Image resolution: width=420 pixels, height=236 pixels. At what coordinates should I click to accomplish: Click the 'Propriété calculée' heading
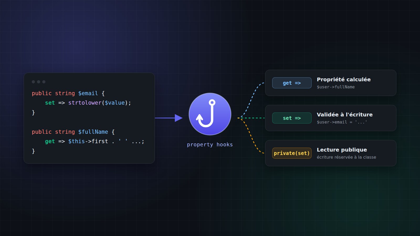(x=344, y=79)
